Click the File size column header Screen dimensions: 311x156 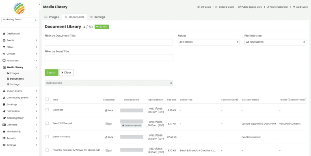pyautogui.click(x=172, y=100)
